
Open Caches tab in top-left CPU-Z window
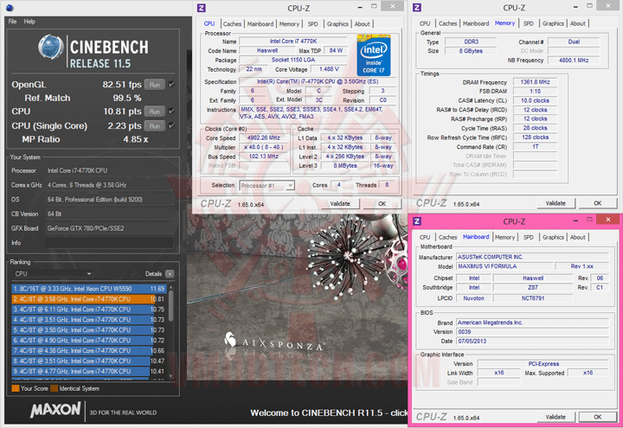[x=232, y=24]
